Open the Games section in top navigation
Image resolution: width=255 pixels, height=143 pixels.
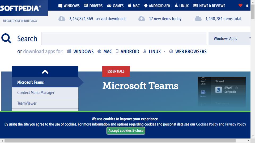click(x=115, y=6)
